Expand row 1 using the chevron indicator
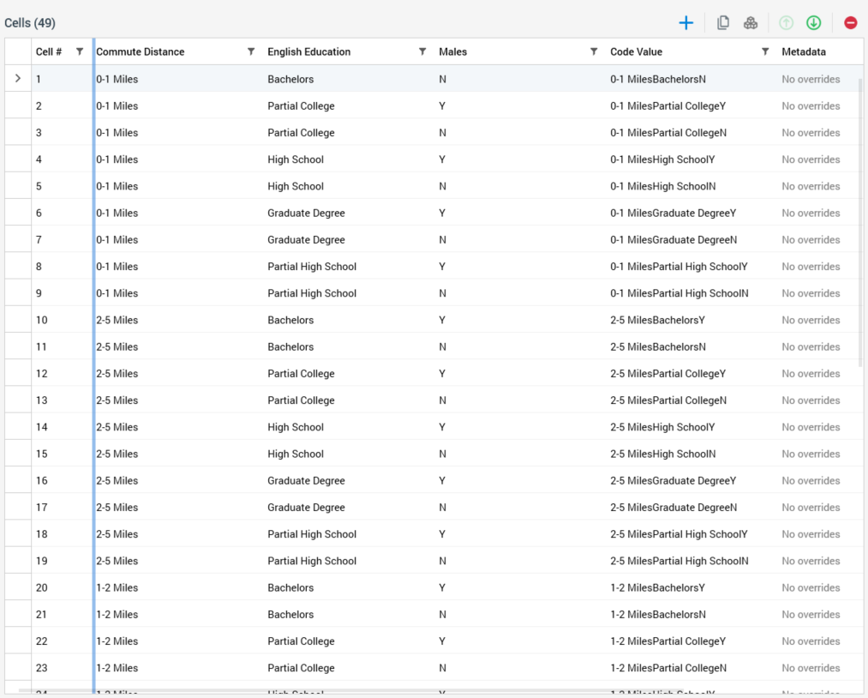 pos(18,79)
